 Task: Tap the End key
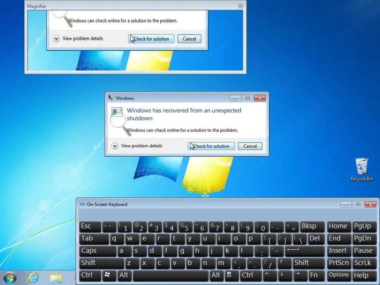click(339, 239)
